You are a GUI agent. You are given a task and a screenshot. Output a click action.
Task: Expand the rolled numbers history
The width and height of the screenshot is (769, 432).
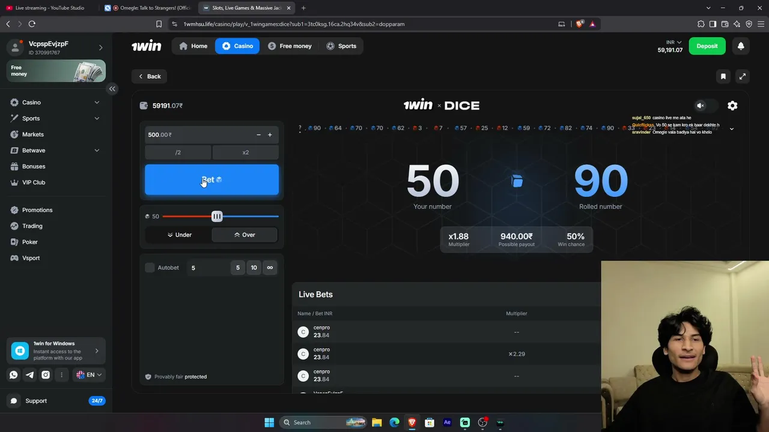[x=732, y=129]
